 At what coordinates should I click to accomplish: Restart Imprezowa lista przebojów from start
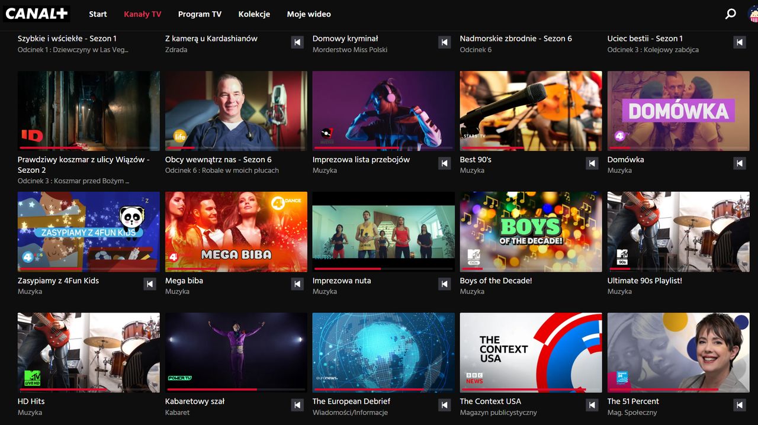(x=445, y=163)
